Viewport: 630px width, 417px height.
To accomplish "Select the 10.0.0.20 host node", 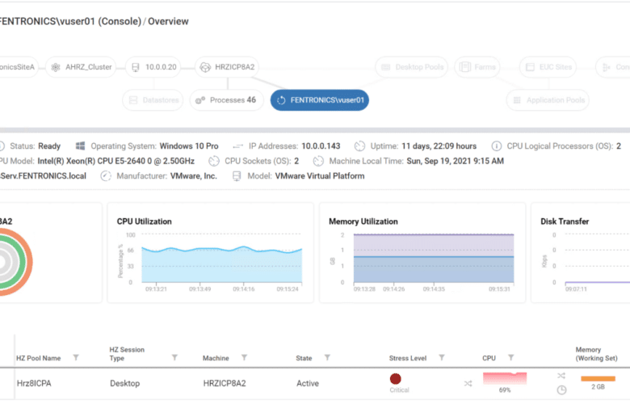I will 153,67.
